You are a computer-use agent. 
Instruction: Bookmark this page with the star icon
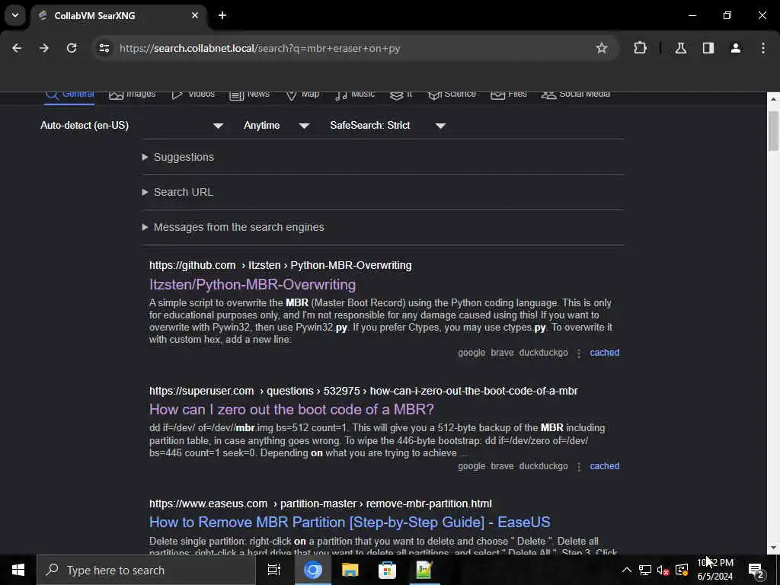pyautogui.click(x=602, y=48)
